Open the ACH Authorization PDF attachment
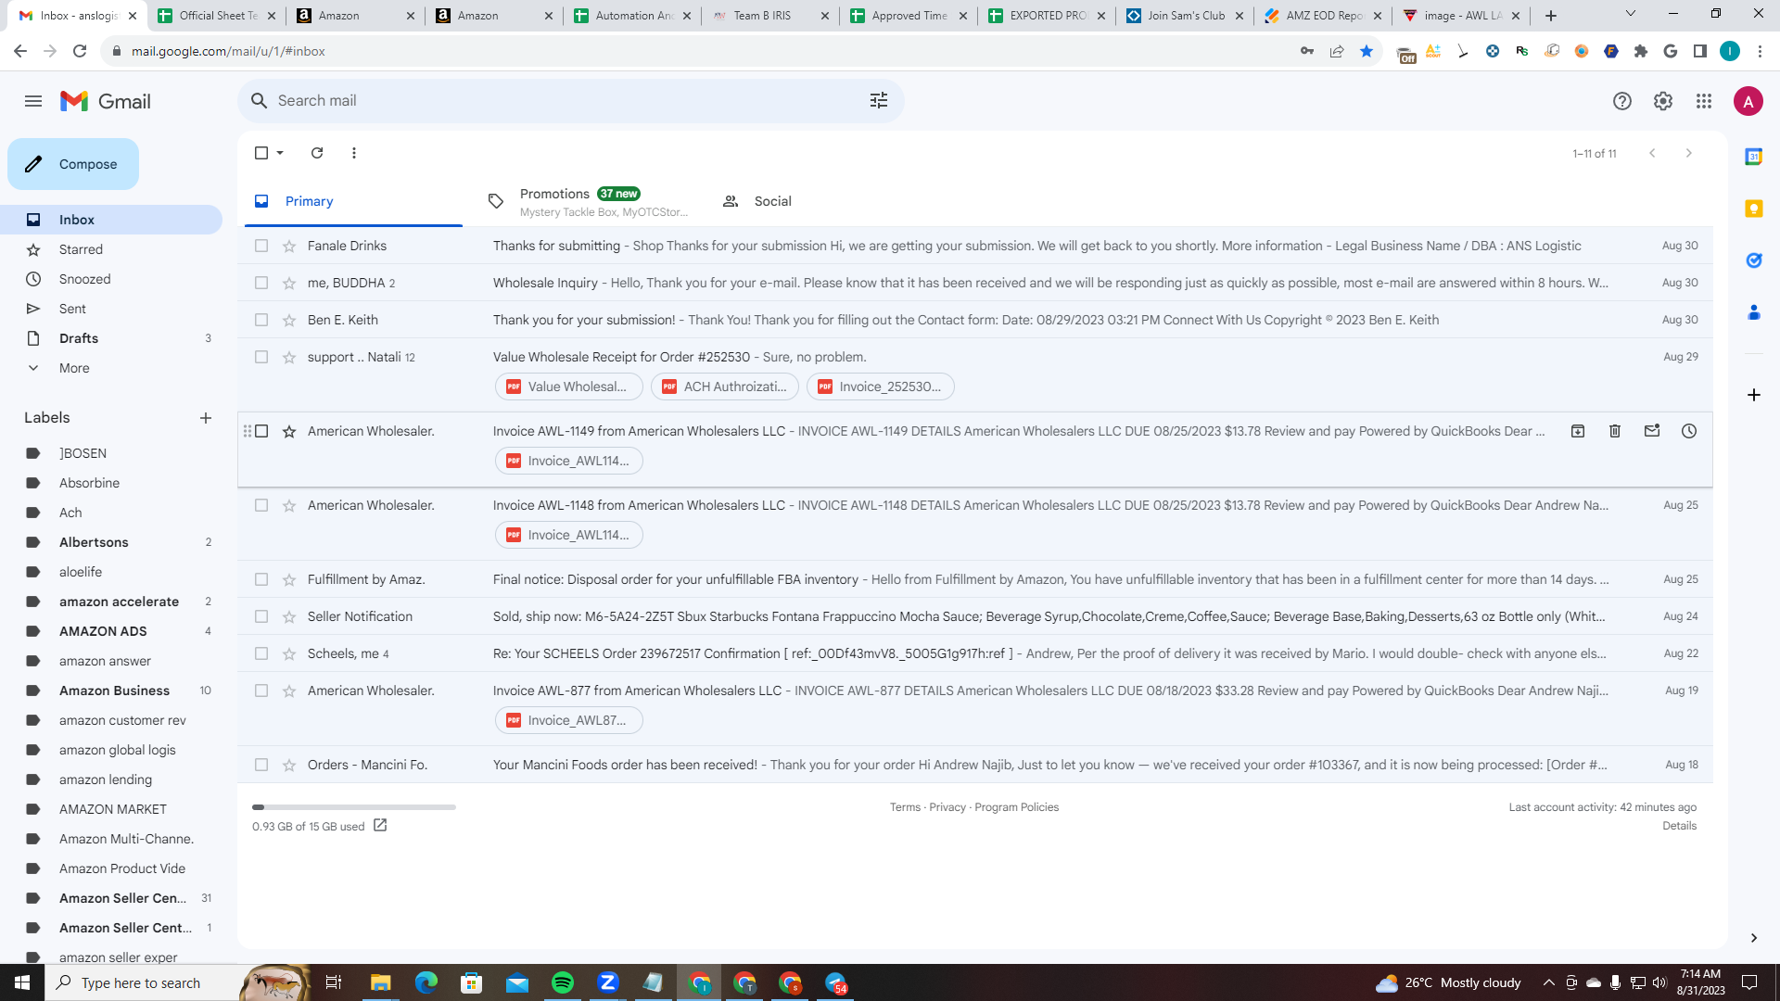Viewport: 1780px width, 1001px height. click(x=725, y=386)
